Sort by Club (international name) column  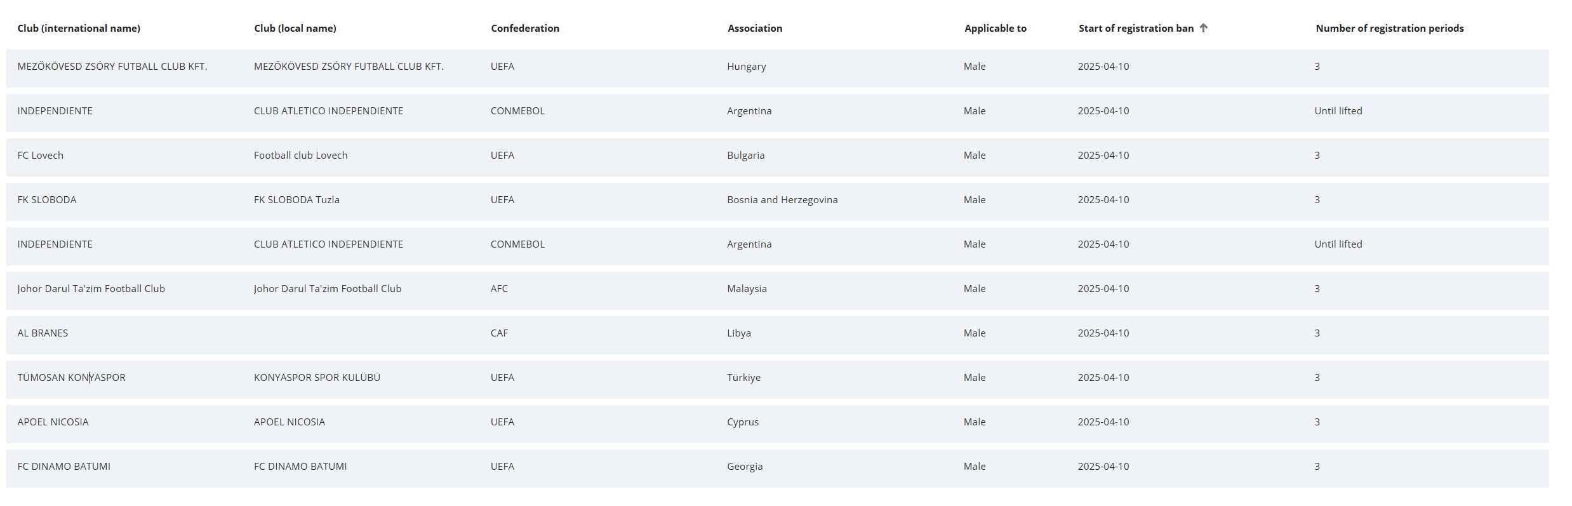[x=79, y=29]
